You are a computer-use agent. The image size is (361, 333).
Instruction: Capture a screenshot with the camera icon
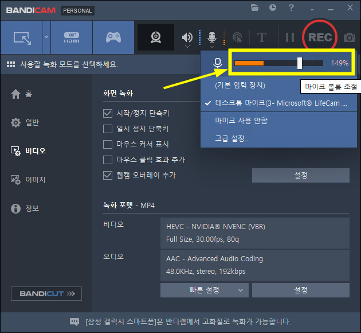pos(350,37)
